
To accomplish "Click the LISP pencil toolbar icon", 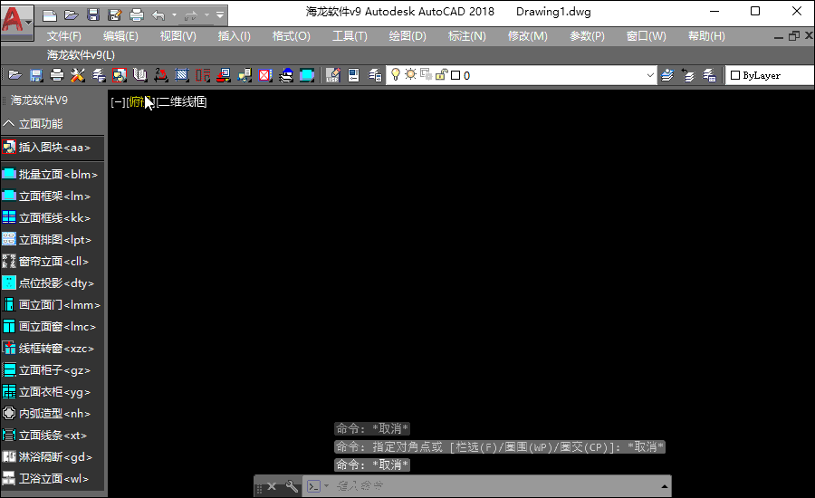I will coord(332,75).
